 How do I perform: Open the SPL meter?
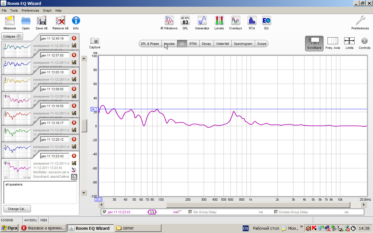point(185,23)
